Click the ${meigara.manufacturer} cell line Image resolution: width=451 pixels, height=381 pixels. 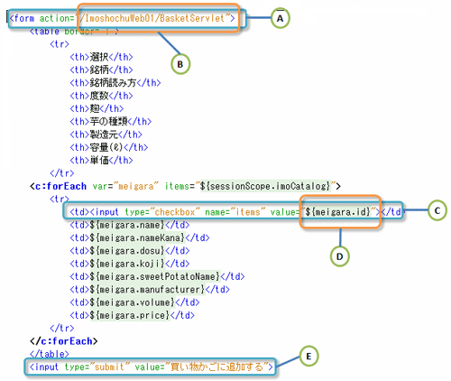point(150,290)
